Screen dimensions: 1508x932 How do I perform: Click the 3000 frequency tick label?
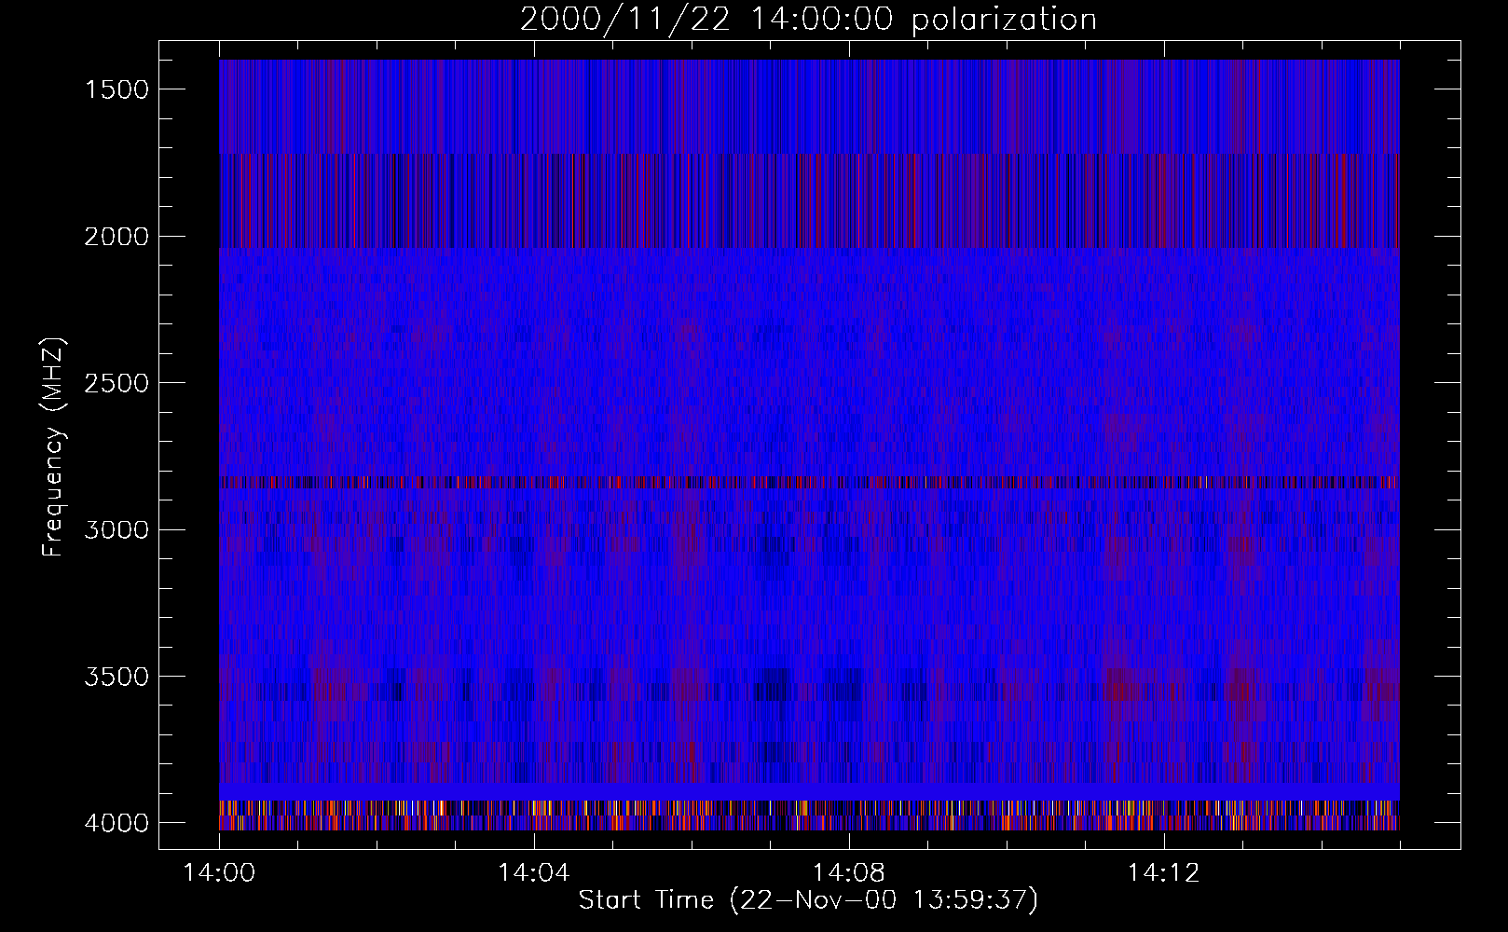coord(117,530)
